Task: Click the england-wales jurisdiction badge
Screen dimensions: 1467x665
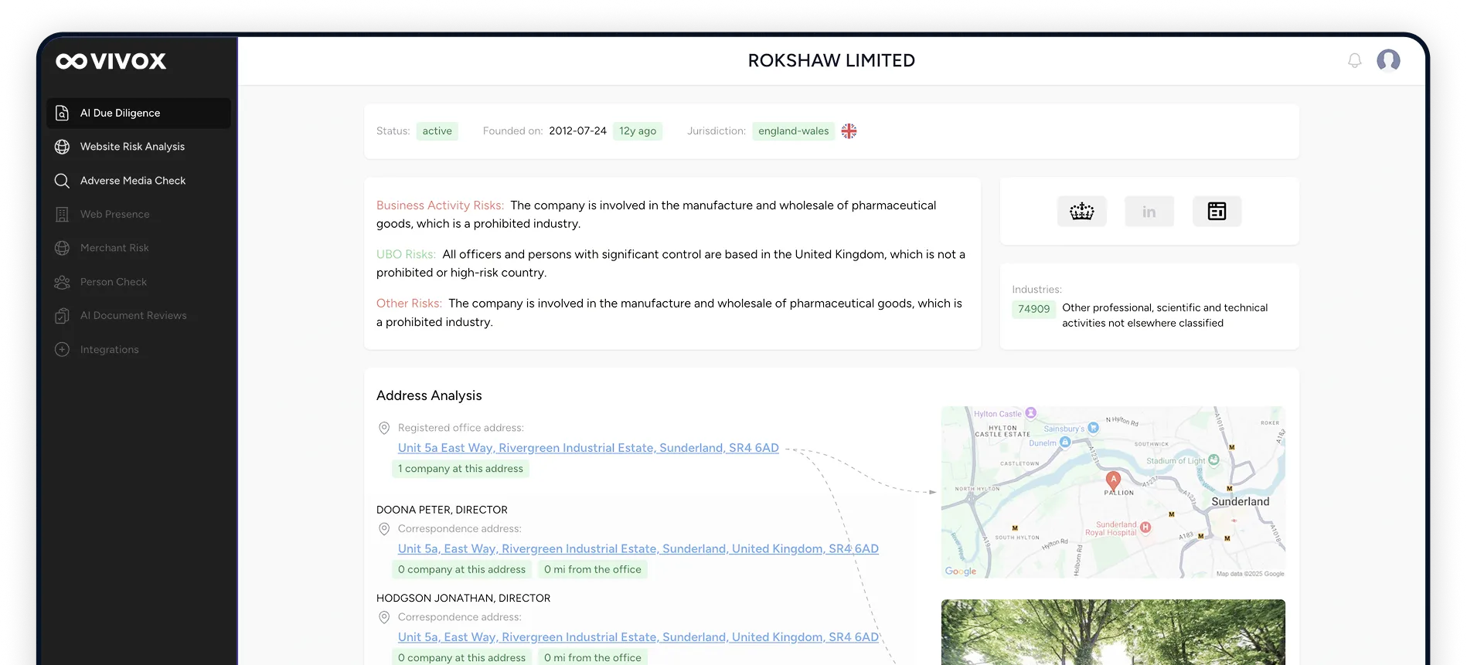Action: coord(794,131)
